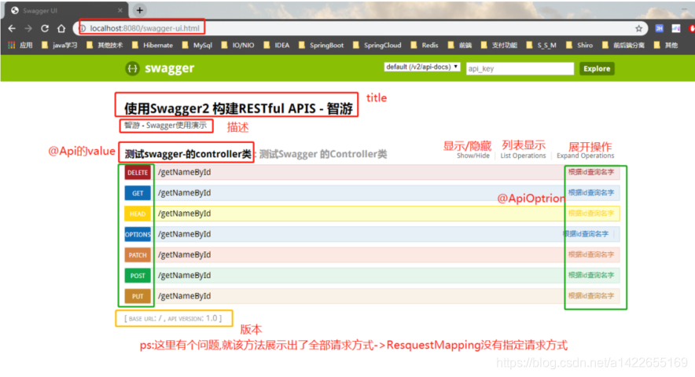Expand /getNameById path in PUT row
Image resolution: width=695 pixels, height=377 pixels.
[185, 296]
